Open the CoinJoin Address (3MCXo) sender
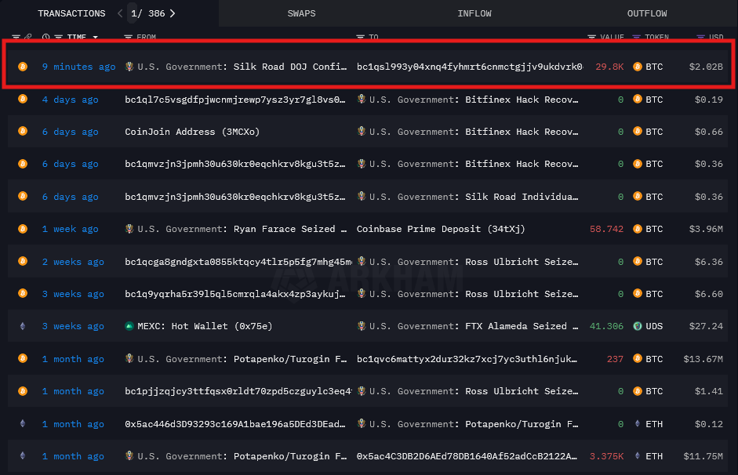 click(192, 132)
